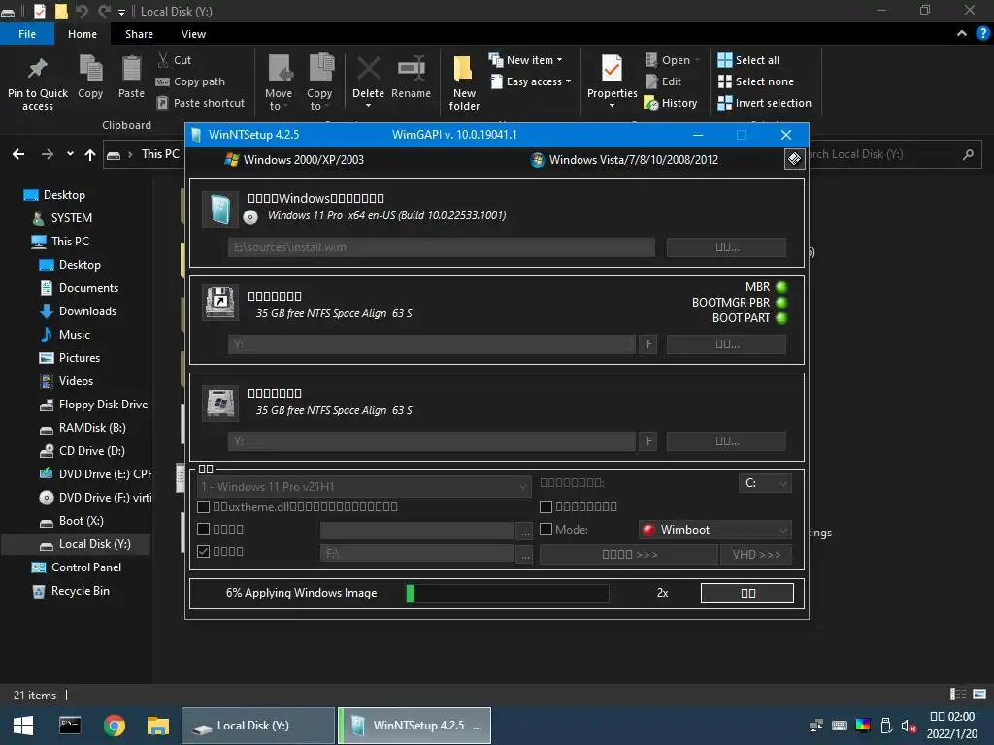Enable the Mode checkbox
This screenshot has height=745, width=994.
point(546,529)
